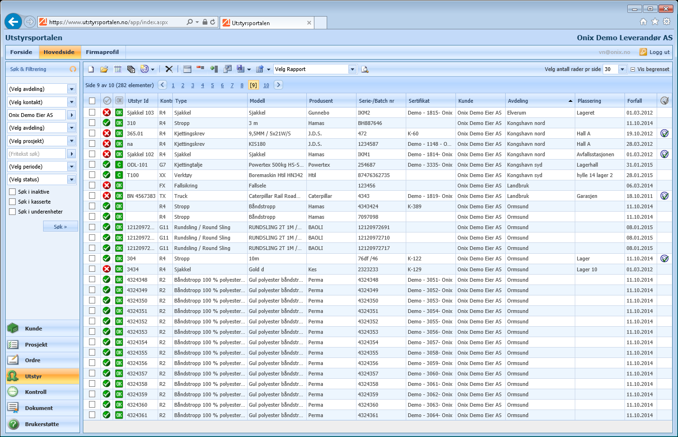Switch to the Hovedside tab

click(59, 52)
